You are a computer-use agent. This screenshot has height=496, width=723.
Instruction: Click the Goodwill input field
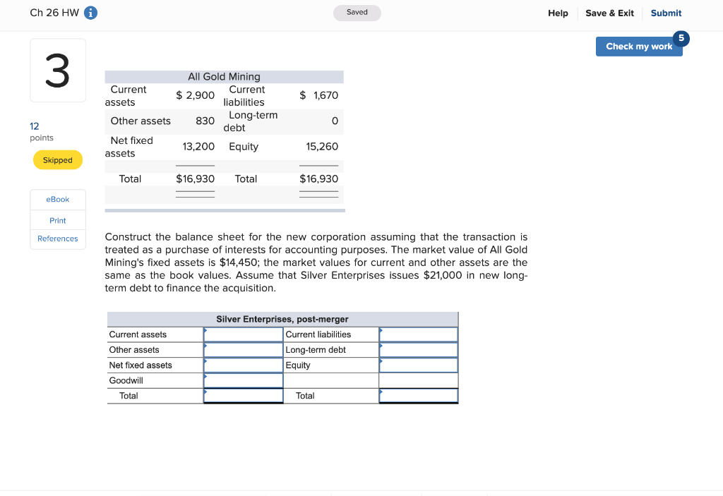(243, 380)
